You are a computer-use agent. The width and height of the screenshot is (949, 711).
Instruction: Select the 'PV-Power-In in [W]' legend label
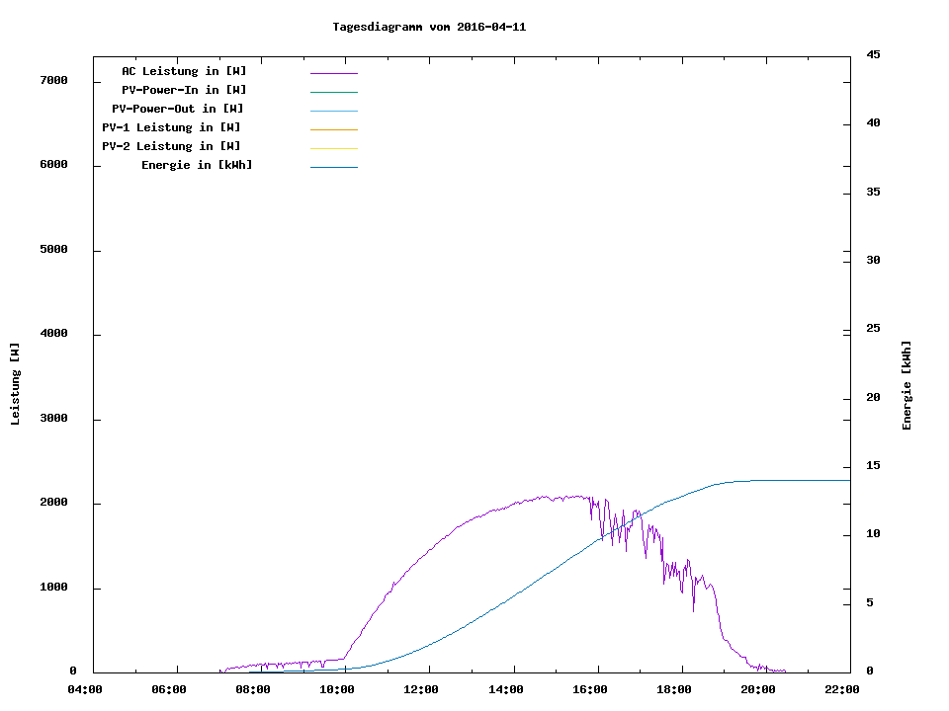pyautogui.click(x=184, y=90)
